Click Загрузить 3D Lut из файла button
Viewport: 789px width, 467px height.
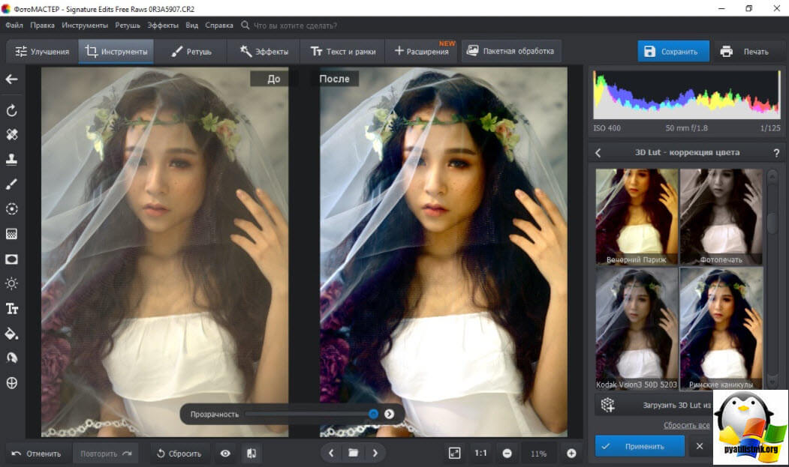tap(654, 405)
